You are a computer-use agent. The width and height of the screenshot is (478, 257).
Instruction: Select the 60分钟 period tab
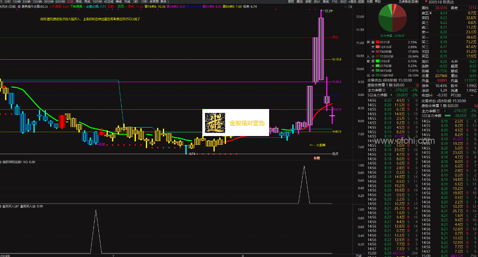pyautogui.click(x=60, y=2)
